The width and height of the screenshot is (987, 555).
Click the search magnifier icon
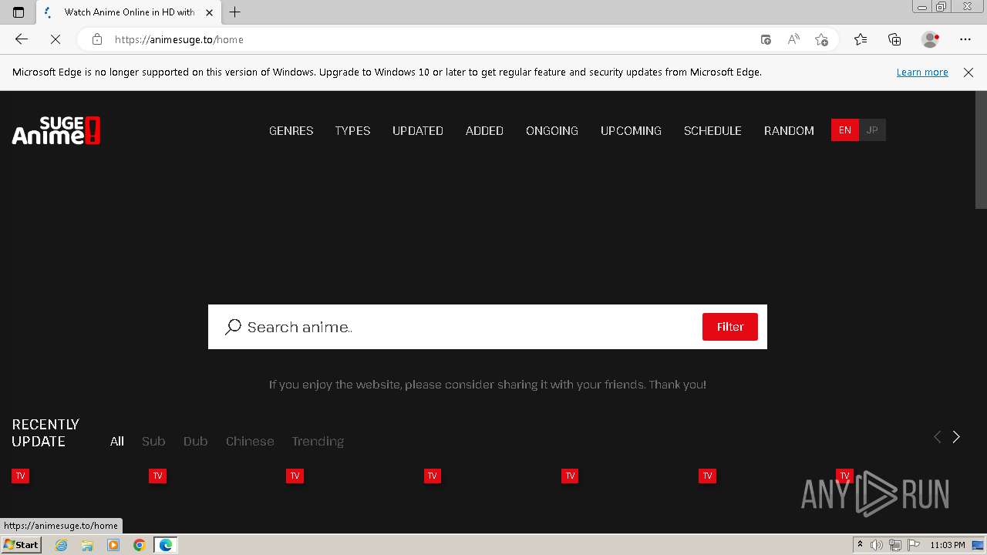coord(233,327)
